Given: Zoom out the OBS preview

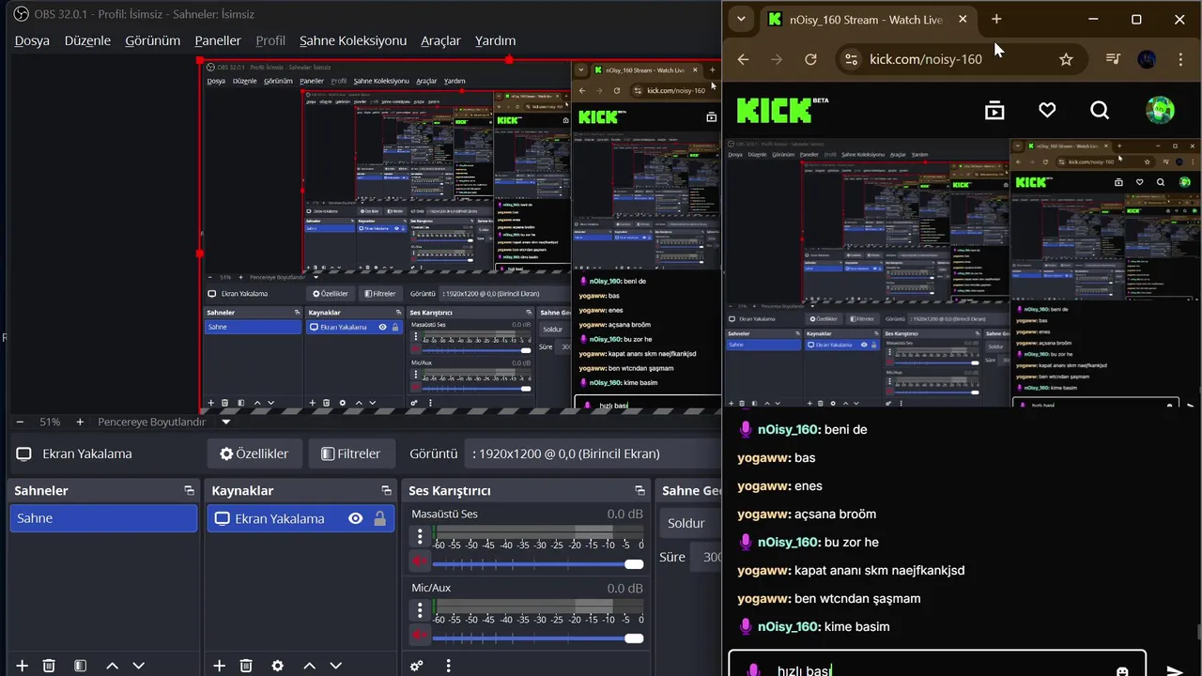Looking at the screenshot, I should coord(20,422).
